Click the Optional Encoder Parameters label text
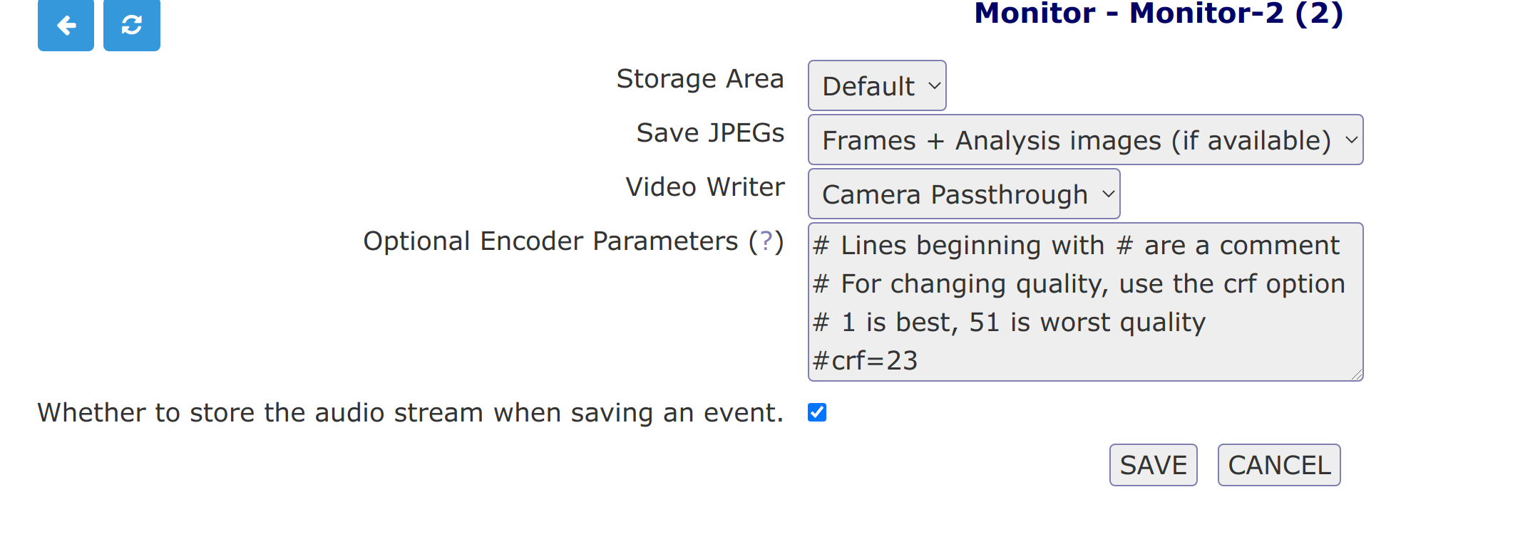Viewport: 1540px width, 539px height. tap(550, 241)
